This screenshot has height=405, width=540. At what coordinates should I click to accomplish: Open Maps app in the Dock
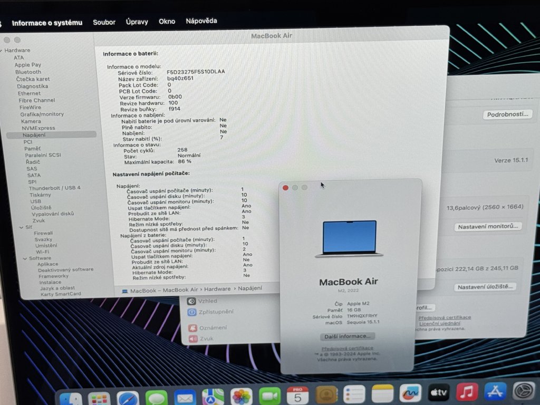tap(213, 397)
